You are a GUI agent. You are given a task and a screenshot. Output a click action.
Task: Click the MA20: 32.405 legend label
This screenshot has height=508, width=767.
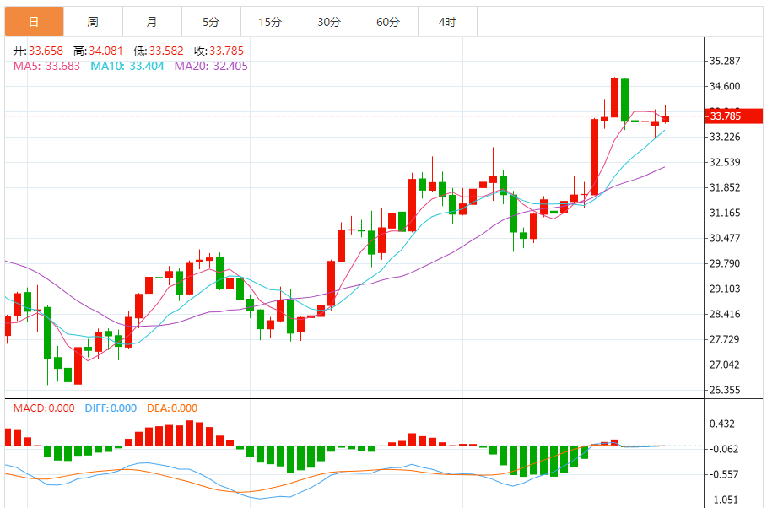point(211,66)
